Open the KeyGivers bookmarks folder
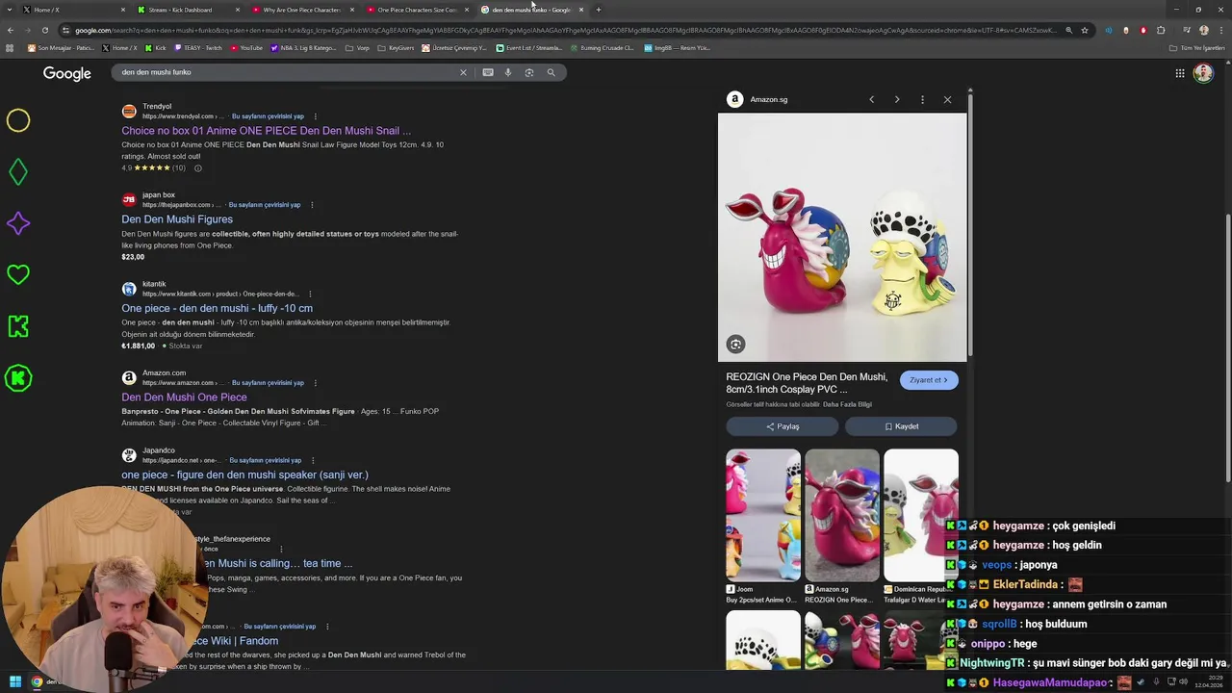Screen dimensions: 1232x693 [x=395, y=47]
